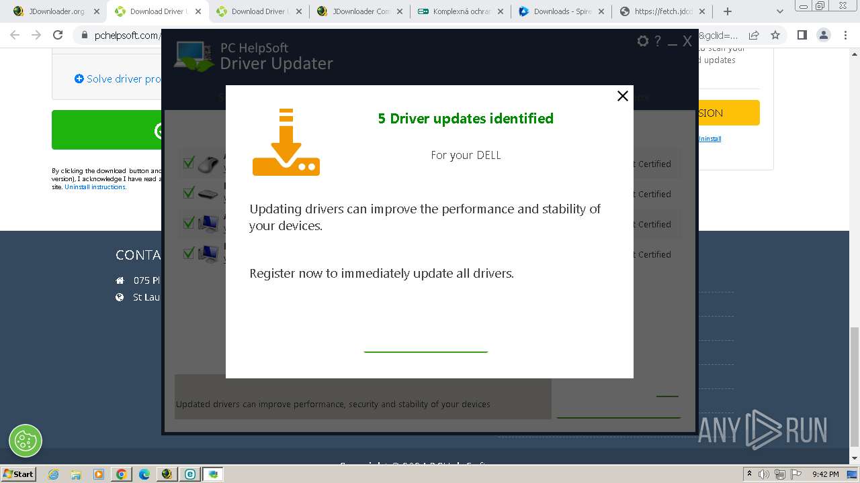Open Chrome from taskbar
This screenshot has width=860, height=483.
point(122,474)
